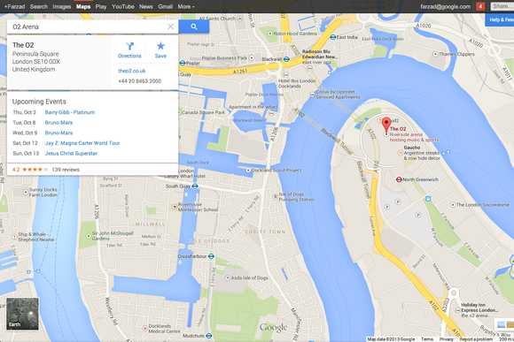Viewport: 514px width, 342px height.
Task: Click the Blackwall DLR station icon
Action: (x=286, y=59)
